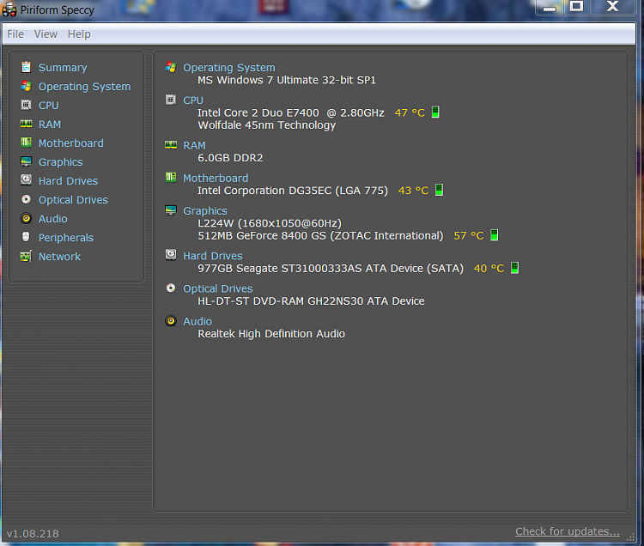Image resolution: width=644 pixels, height=546 pixels.
Task: Click the Windows flag icon in summary panel
Action: coord(171,67)
